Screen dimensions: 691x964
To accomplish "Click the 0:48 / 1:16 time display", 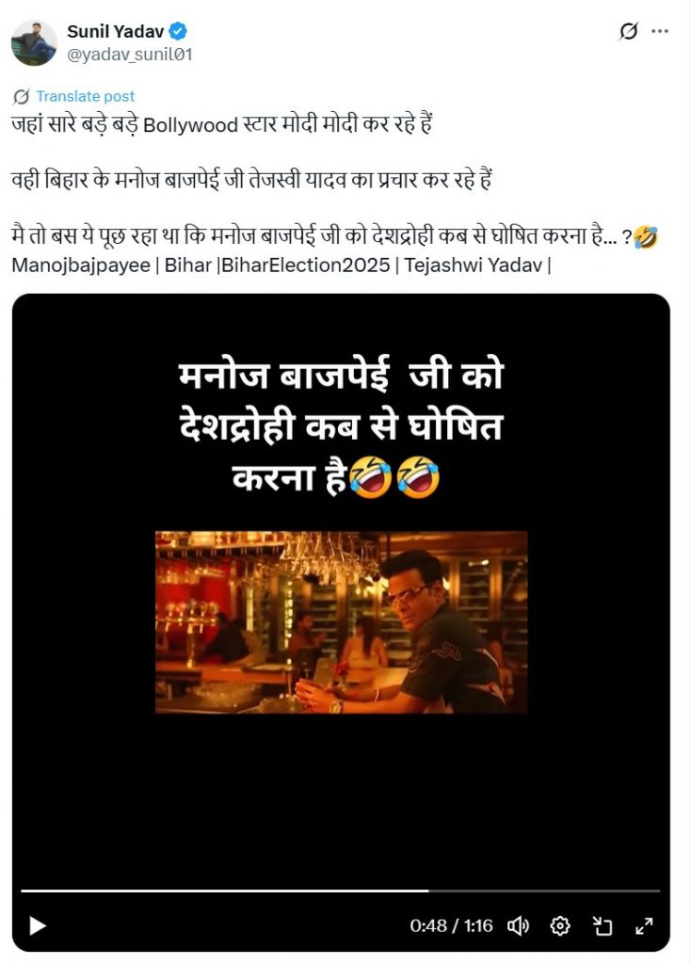I will (451, 925).
